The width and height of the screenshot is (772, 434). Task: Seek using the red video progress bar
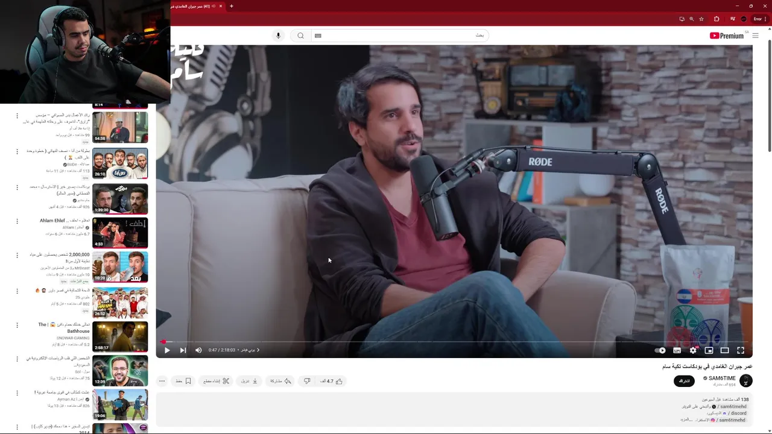click(454, 342)
